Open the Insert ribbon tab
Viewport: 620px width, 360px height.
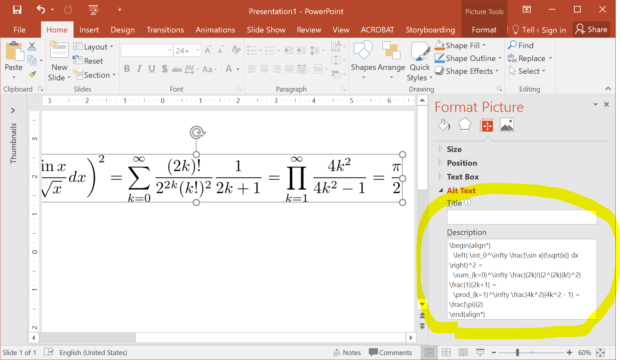89,30
